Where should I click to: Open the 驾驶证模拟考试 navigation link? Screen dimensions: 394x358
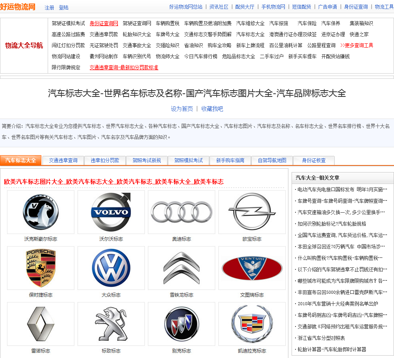pyautogui.click(x=68, y=23)
